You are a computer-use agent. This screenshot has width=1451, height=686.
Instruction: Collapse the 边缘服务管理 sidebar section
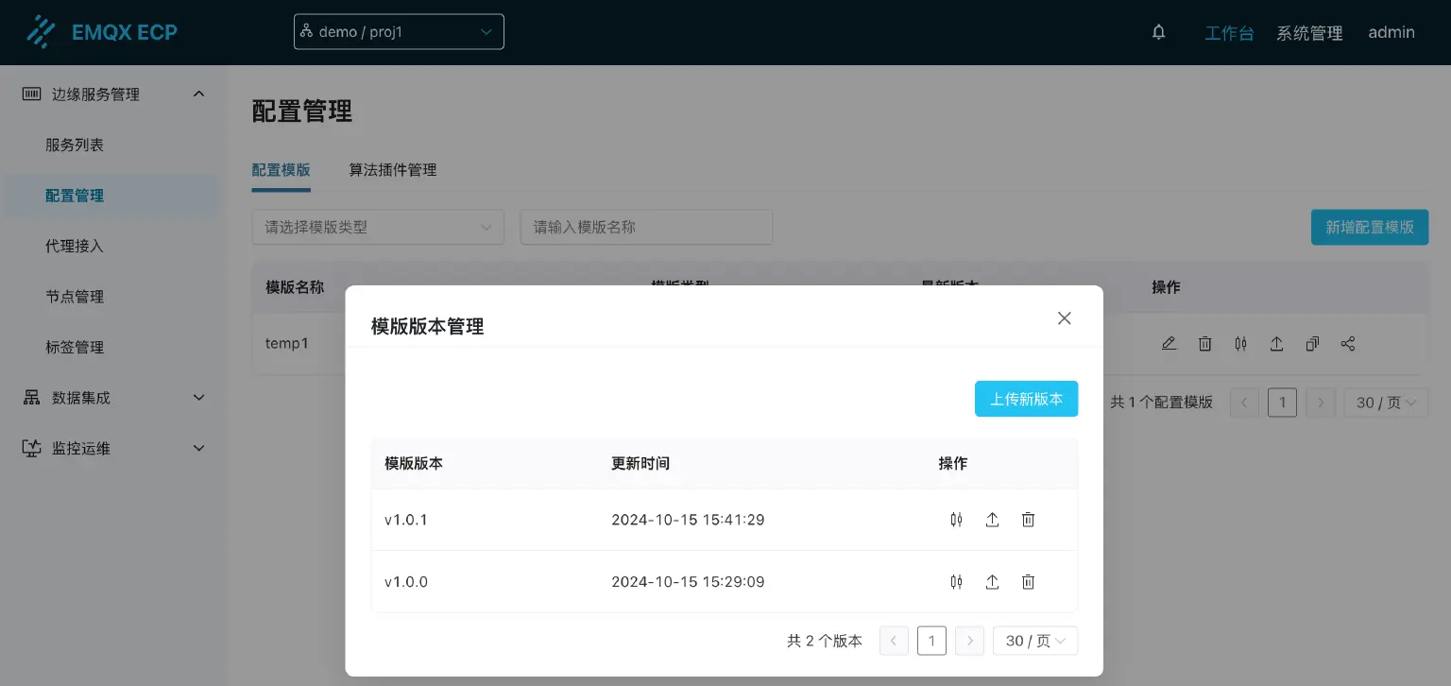(111, 94)
